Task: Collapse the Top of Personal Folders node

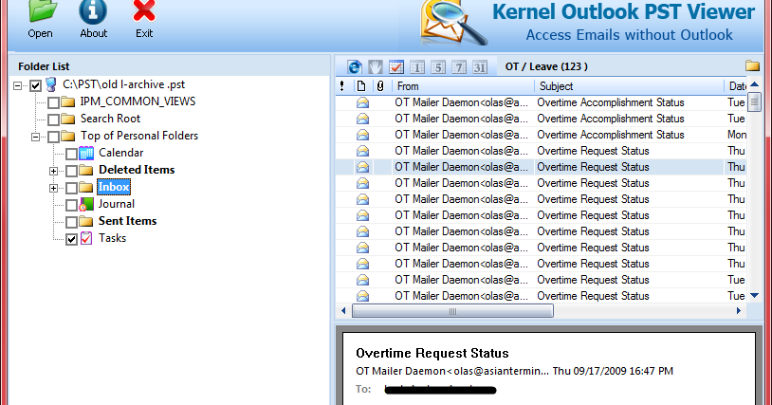Action: [35, 137]
